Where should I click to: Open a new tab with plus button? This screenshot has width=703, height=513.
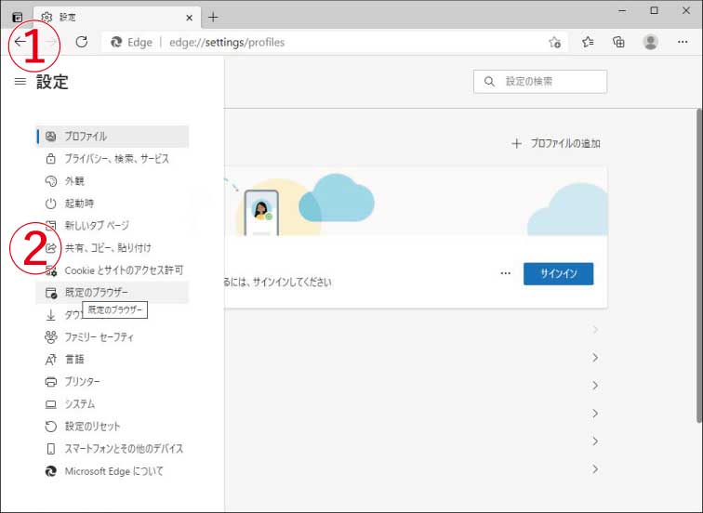click(x=213, y=17)
